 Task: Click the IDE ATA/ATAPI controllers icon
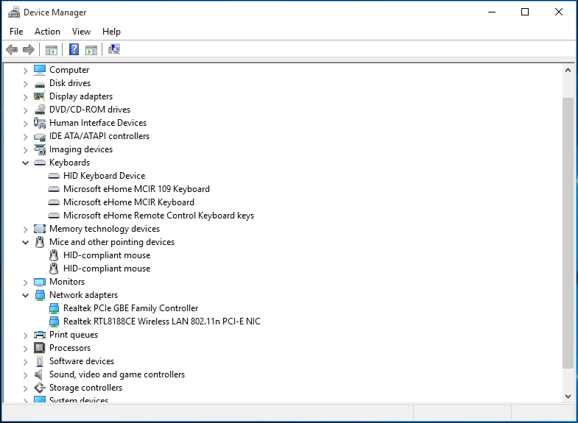point(40,137)
